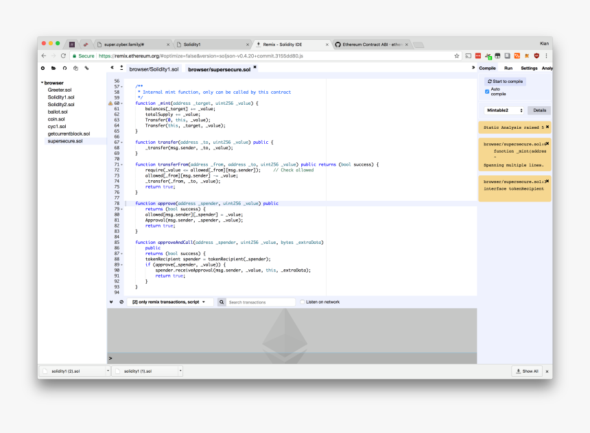Click the GitHub gist publish icon

[64, 68]
